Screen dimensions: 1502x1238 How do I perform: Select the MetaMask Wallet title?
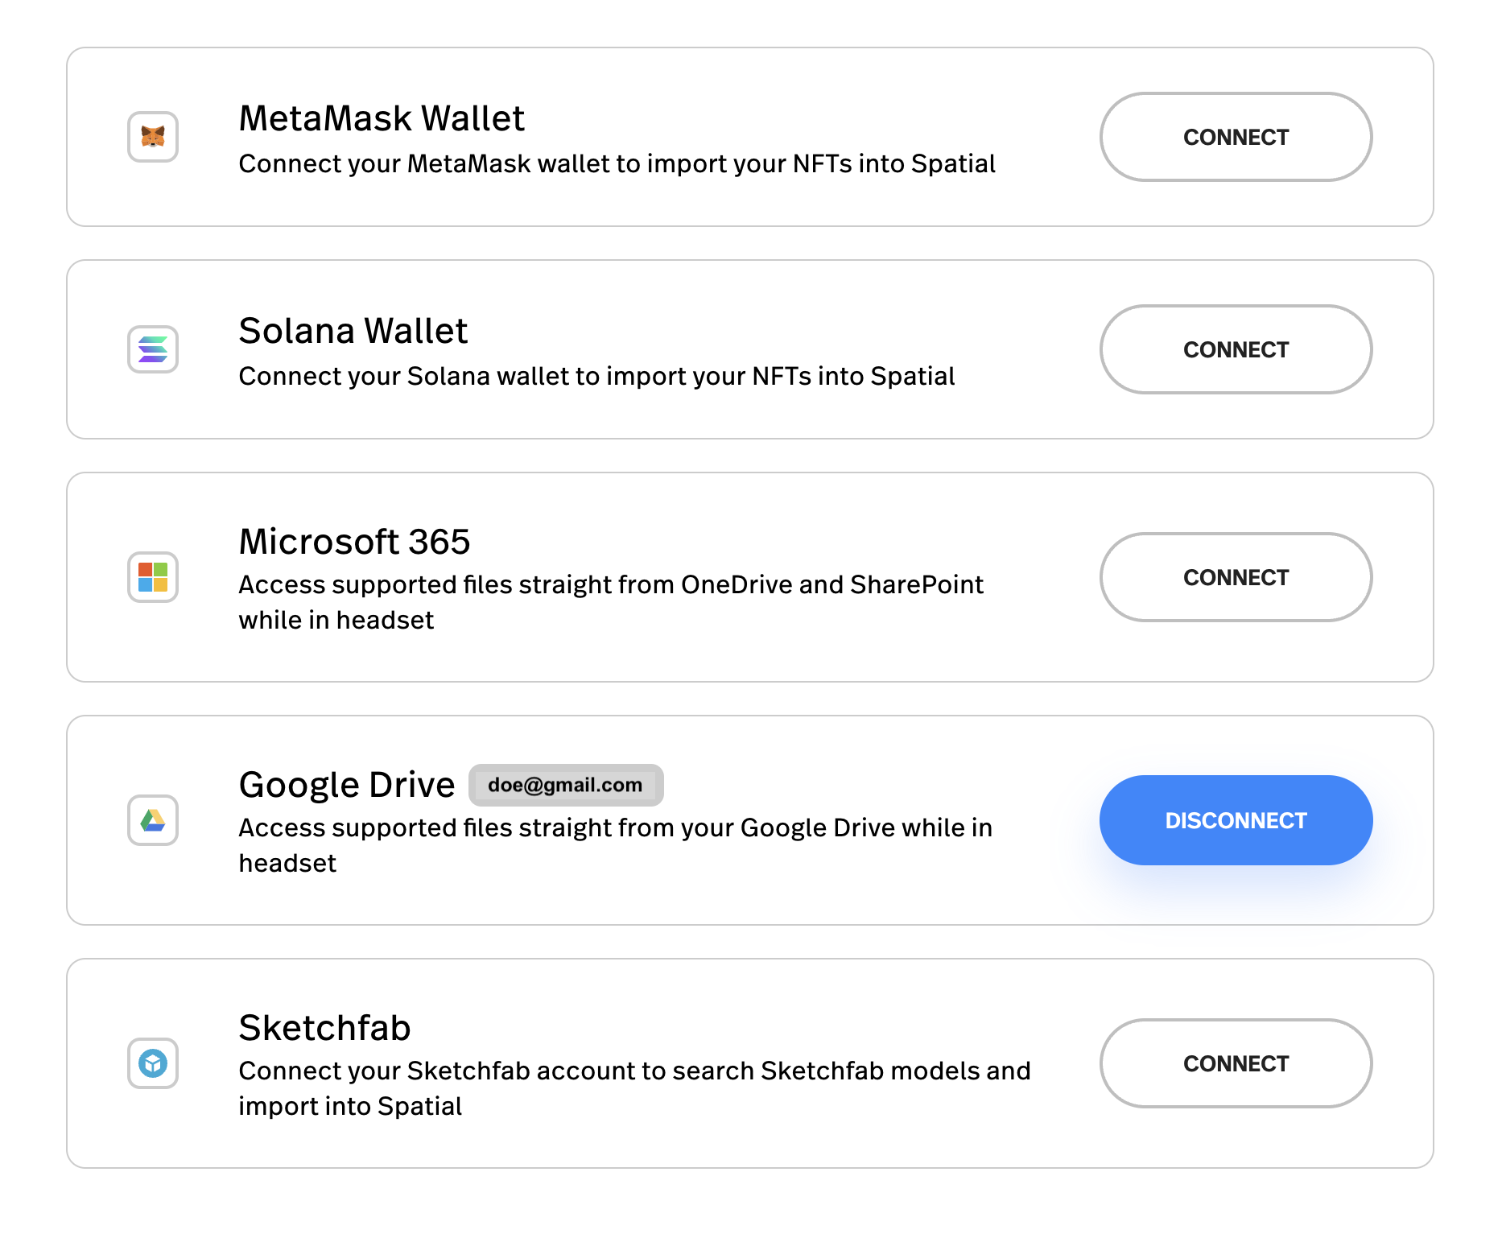tap(382, 118)
